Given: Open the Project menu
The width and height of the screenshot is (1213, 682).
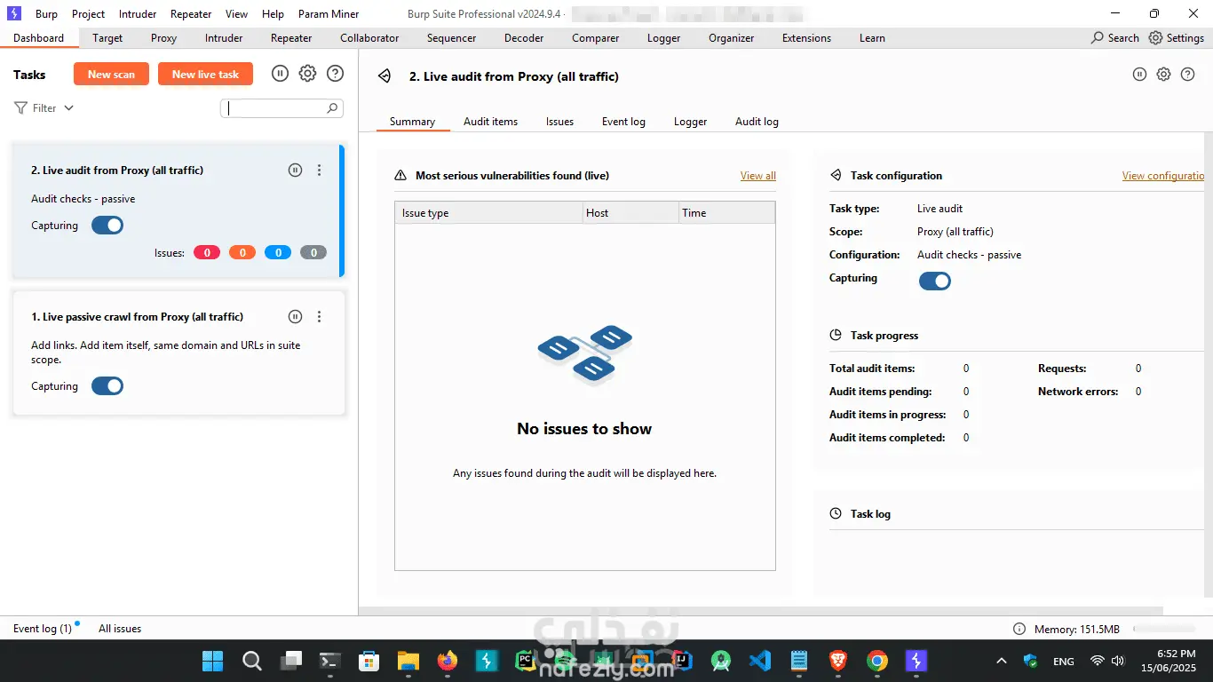Looking at the screenshot, I should point(89,14).
